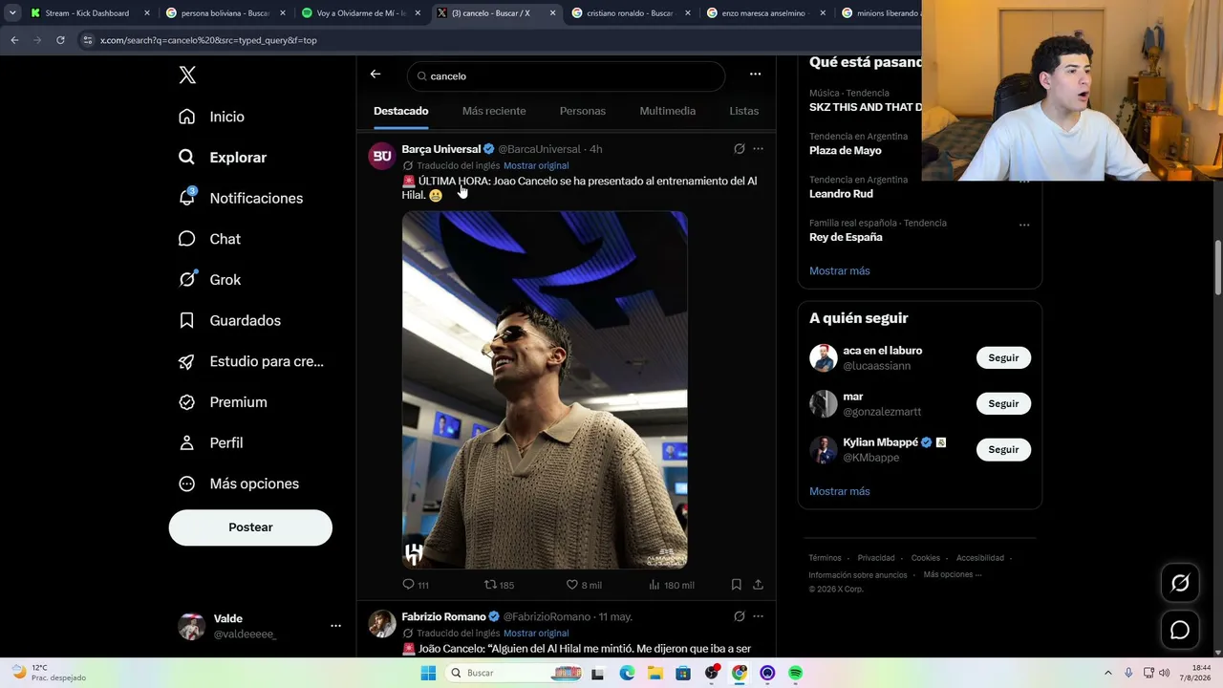This screenshot has width=1223, height=688.
Task: Share the Barça Universal post
Action: coord(758,585)
